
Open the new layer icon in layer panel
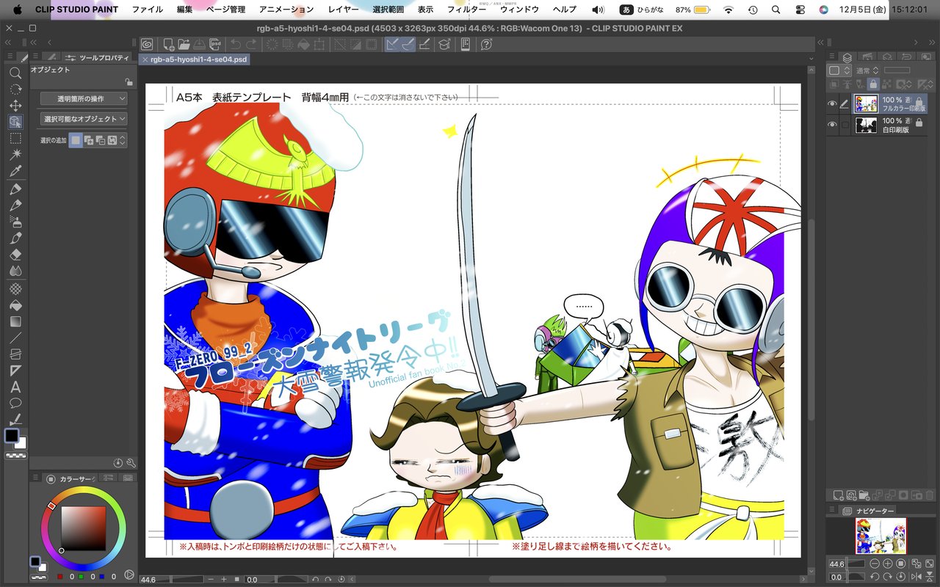(838, 496)
